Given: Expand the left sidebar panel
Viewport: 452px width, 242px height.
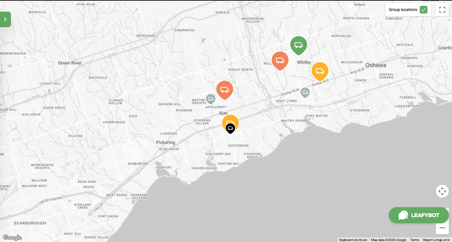Looking at the screenshot, I should (5, 19).
